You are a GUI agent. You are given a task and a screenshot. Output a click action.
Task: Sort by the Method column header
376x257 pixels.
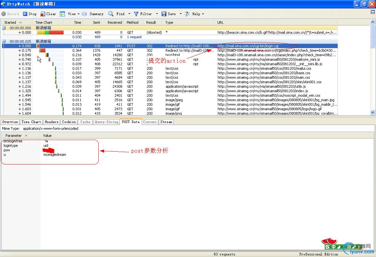[x=134, y=22]
